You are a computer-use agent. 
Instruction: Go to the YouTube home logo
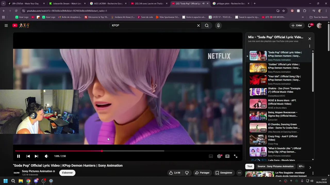21,25
